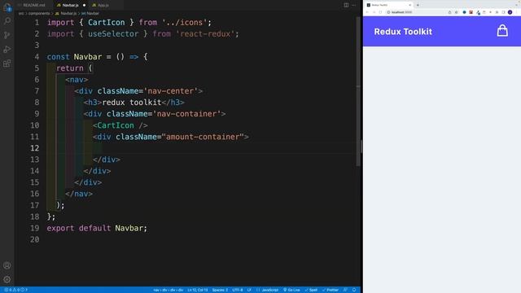Image resolution: width=521 pixels, height=293 pixels.
Task: Open the browser extensions puzzle icon
Action: click(497, 12)
